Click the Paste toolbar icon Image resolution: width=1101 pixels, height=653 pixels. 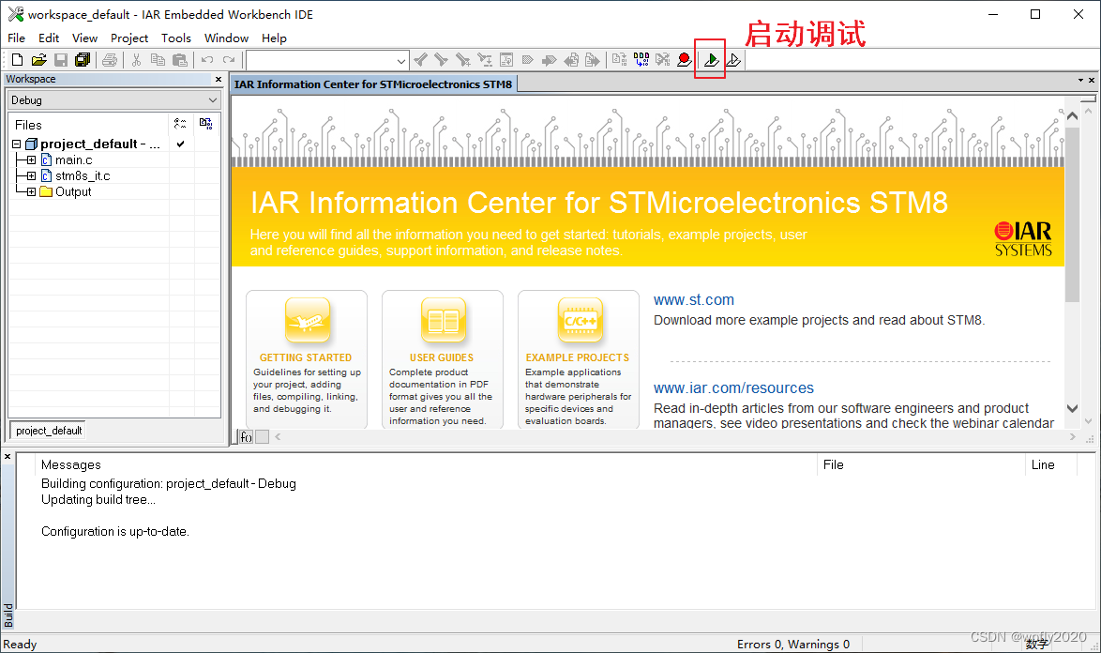179,59
